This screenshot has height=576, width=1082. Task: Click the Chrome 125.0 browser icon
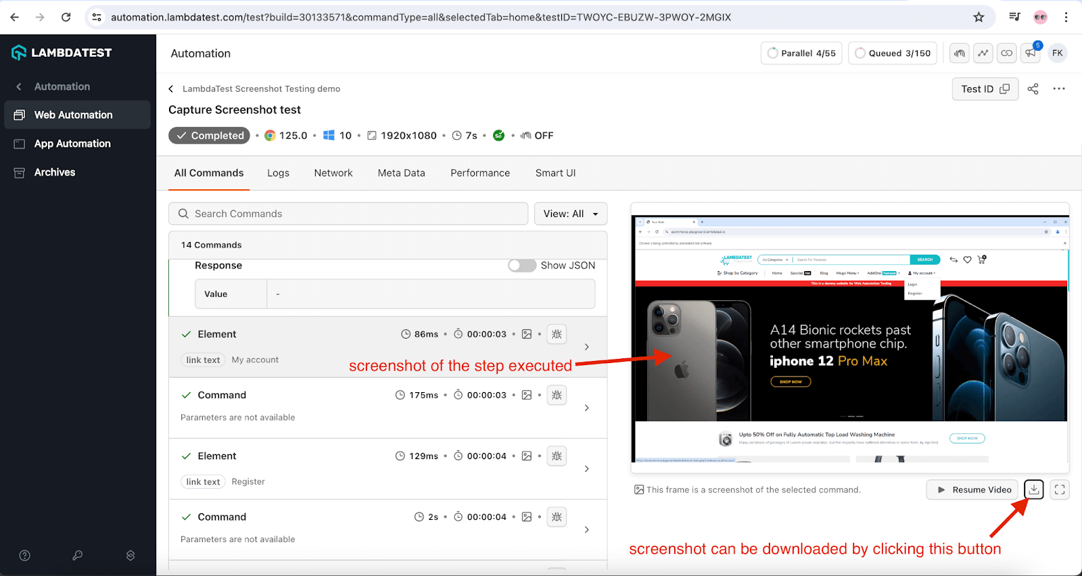pyautogui.click(x=270, y=135)
